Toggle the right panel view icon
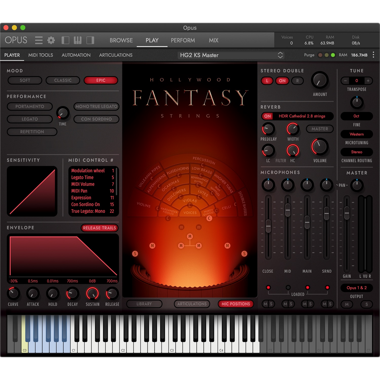This screenshot has width=380, height=380. 90,40
